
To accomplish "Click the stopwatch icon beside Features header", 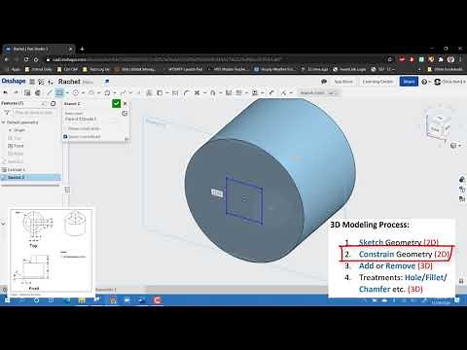I will pyautogui.click(x=53, y=103).
